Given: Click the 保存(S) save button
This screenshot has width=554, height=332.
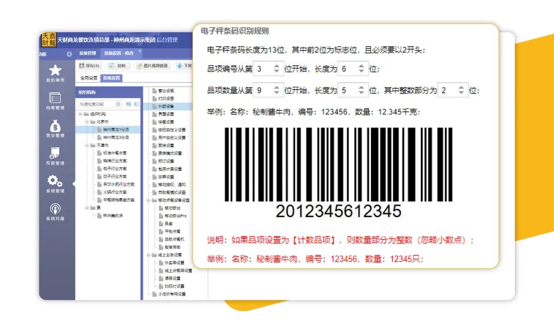Looking at the screenshot, I should coord(89,66).
